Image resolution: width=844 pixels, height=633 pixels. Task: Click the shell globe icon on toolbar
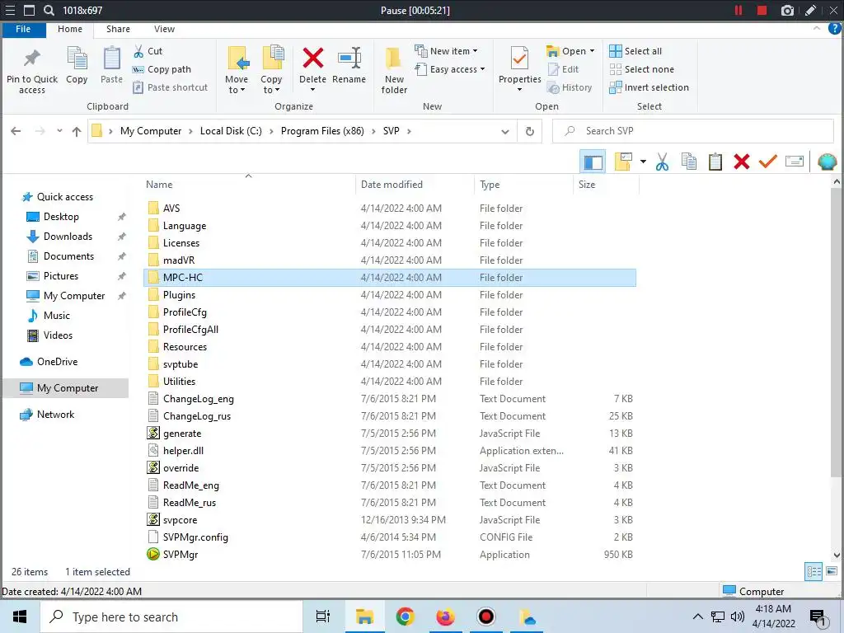[828, 162]
